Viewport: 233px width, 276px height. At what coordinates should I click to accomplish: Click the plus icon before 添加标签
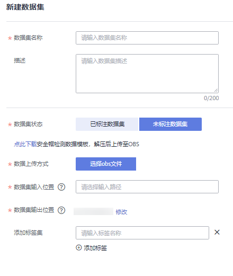point(79,247)
